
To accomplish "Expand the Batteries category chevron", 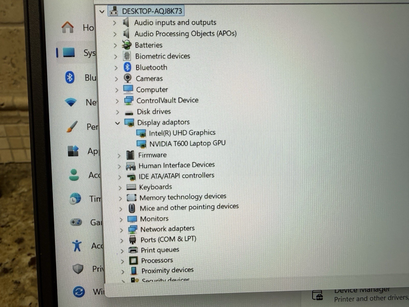I will pyautogui.click(x=115, y=46).
